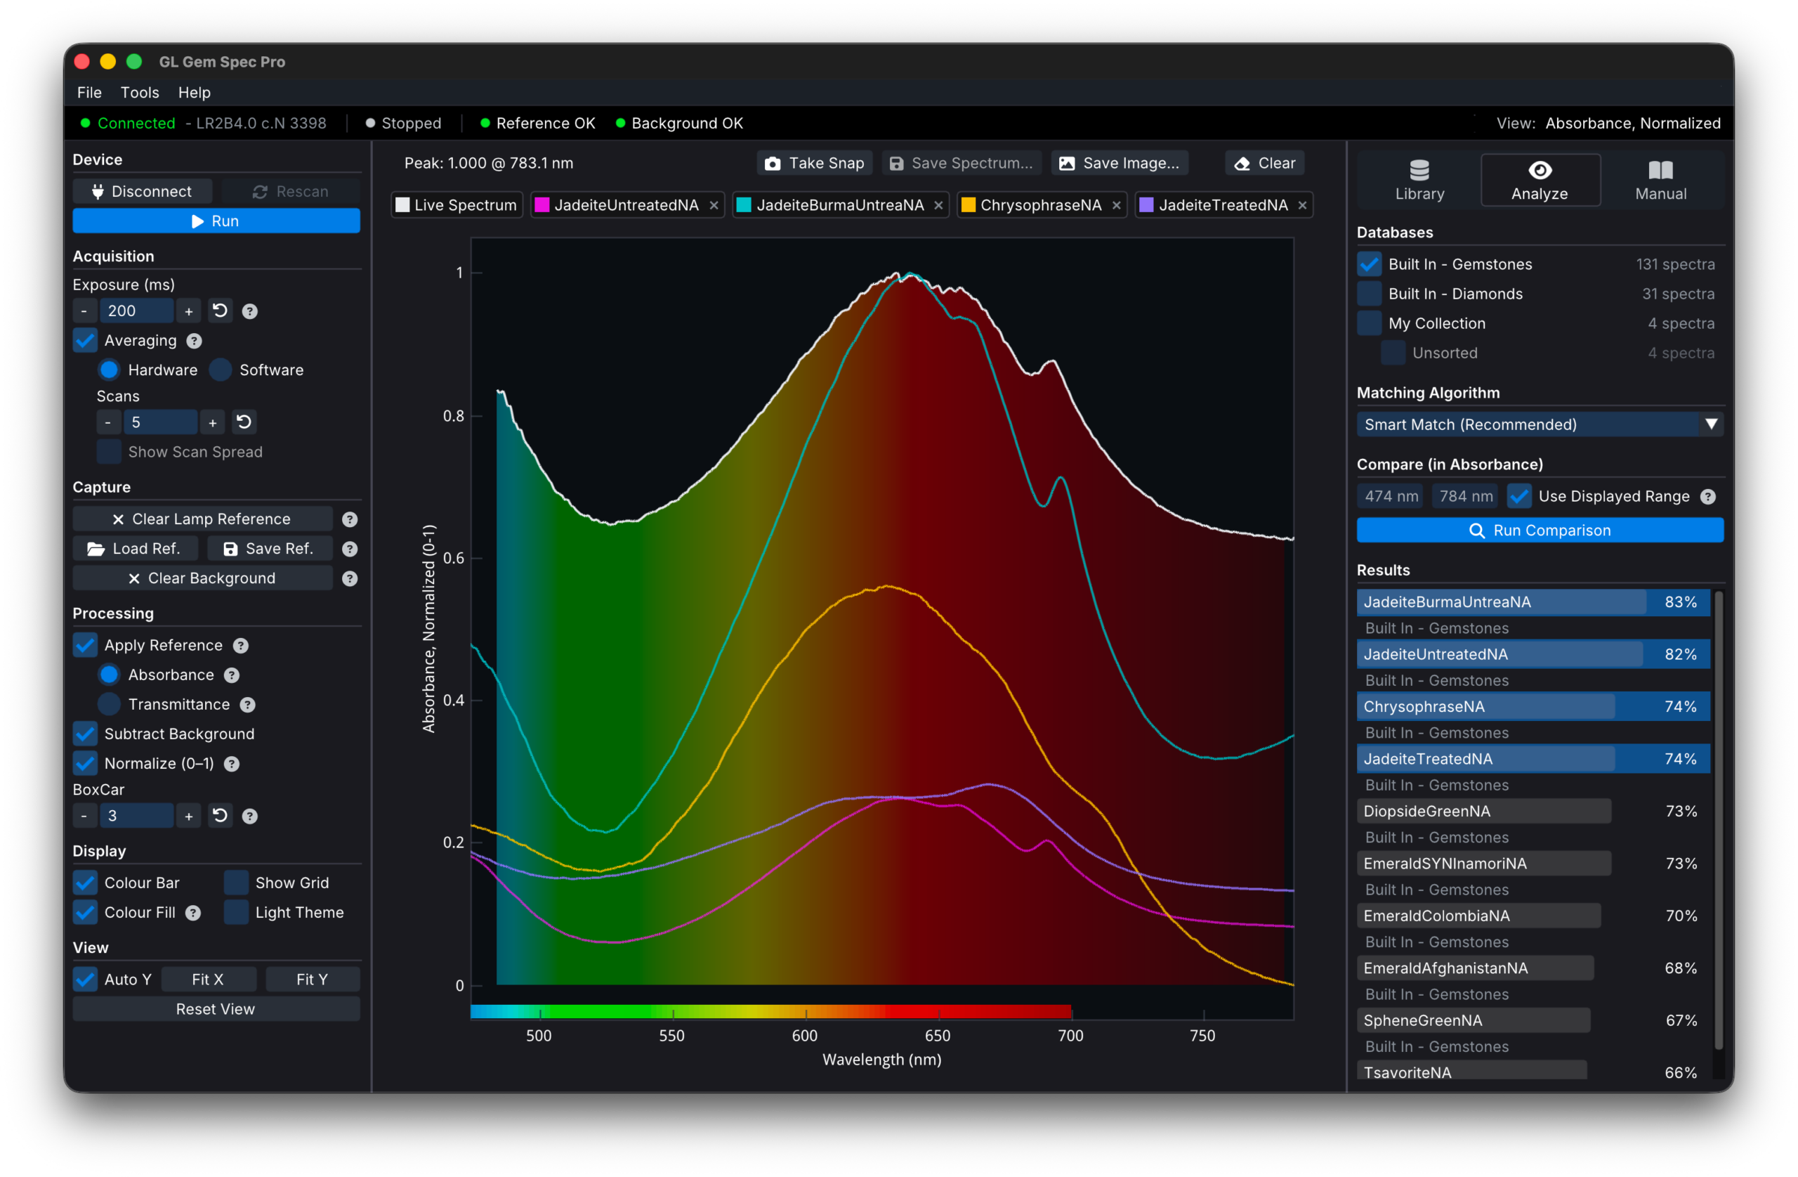The image size is (1798, 1177).
Task: Click the JadeiteTreatedNA purple color swatch
Action: click(x=1146, y=206)
